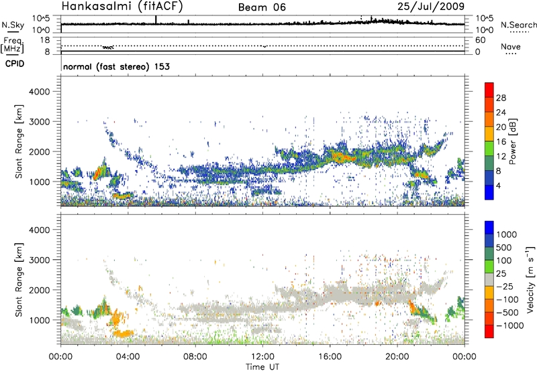Pick Power colorbar segment between 24 and 28
Viewport: 537px width, 371px height.
(489, 105)
